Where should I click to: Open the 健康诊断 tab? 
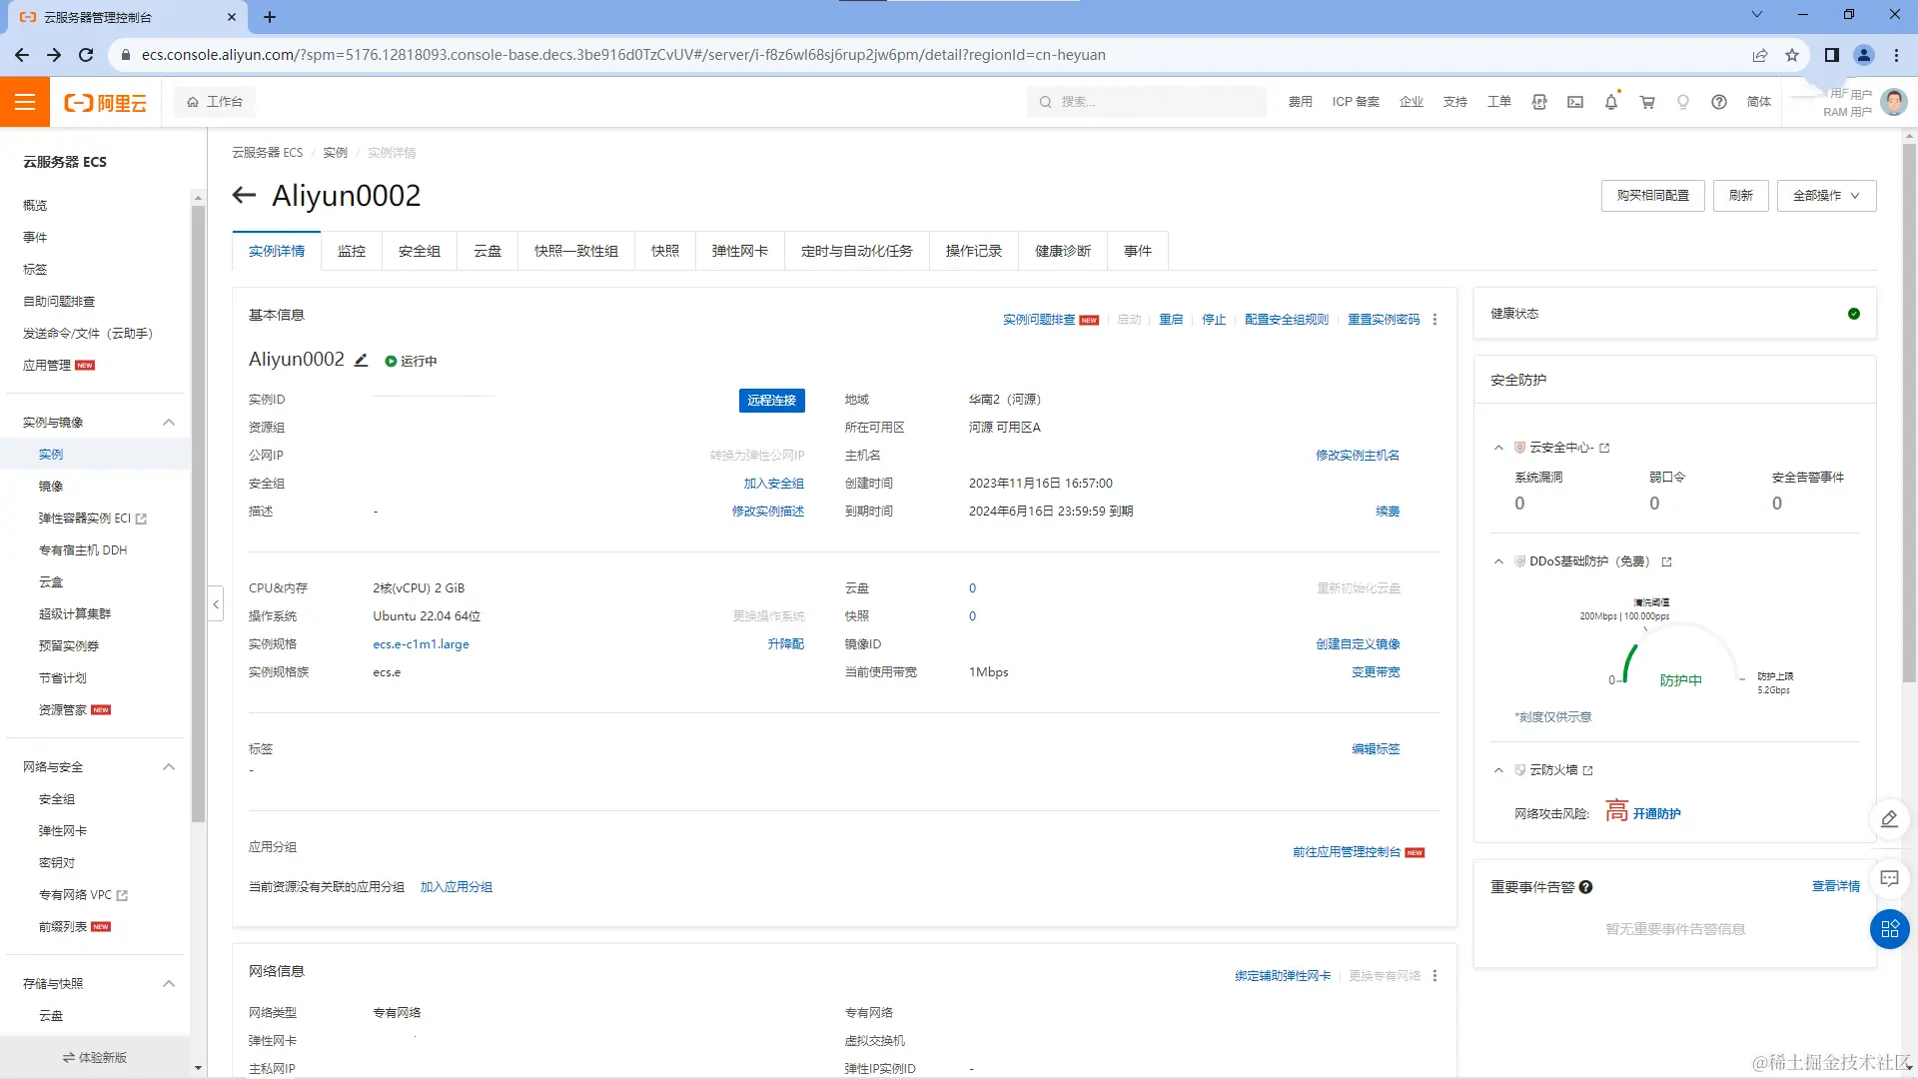click(1063, 251)
